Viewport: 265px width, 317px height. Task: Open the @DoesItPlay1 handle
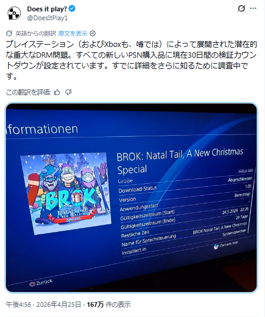click(x=48, y=18)
